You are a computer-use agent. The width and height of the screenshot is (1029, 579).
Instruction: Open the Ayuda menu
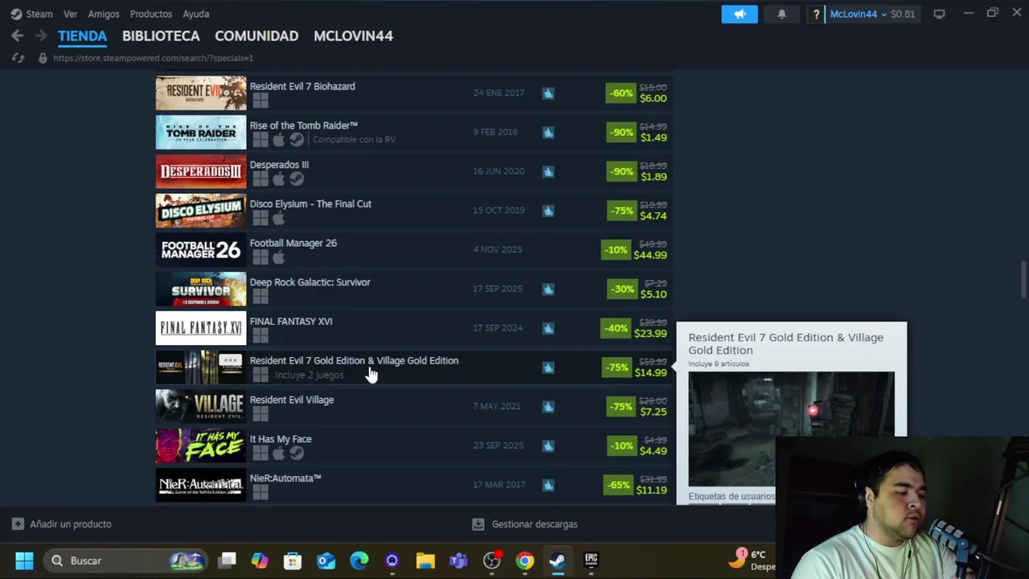(x=195, y=14)
